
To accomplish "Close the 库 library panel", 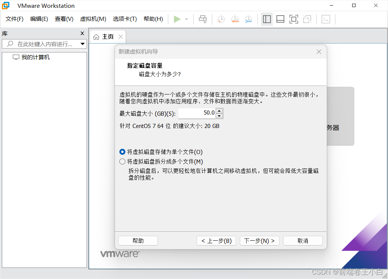I will tap(82, 33).
